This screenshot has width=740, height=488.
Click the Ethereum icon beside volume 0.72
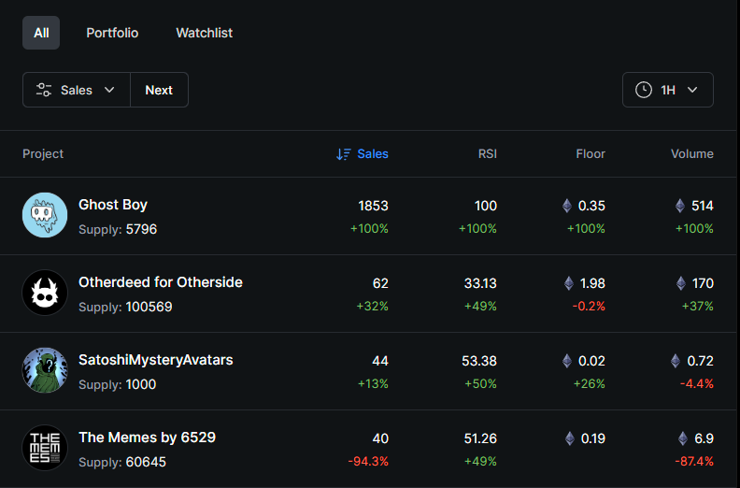click(x=676, y=361)
